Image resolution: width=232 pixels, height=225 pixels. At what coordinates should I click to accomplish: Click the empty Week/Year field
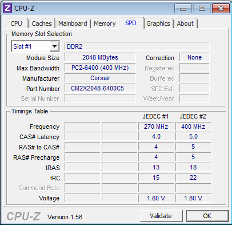pos(194,98)
